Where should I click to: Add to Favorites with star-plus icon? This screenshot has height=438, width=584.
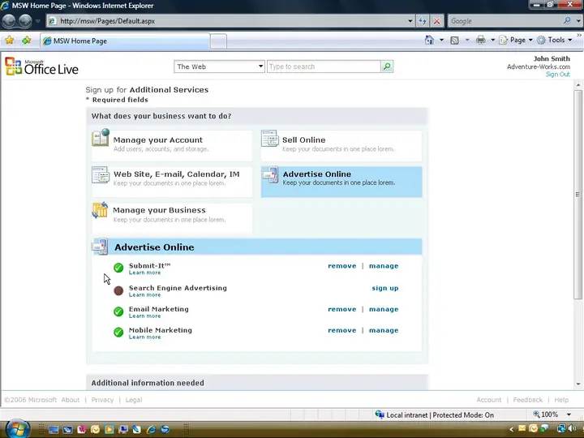coord(27,41)
